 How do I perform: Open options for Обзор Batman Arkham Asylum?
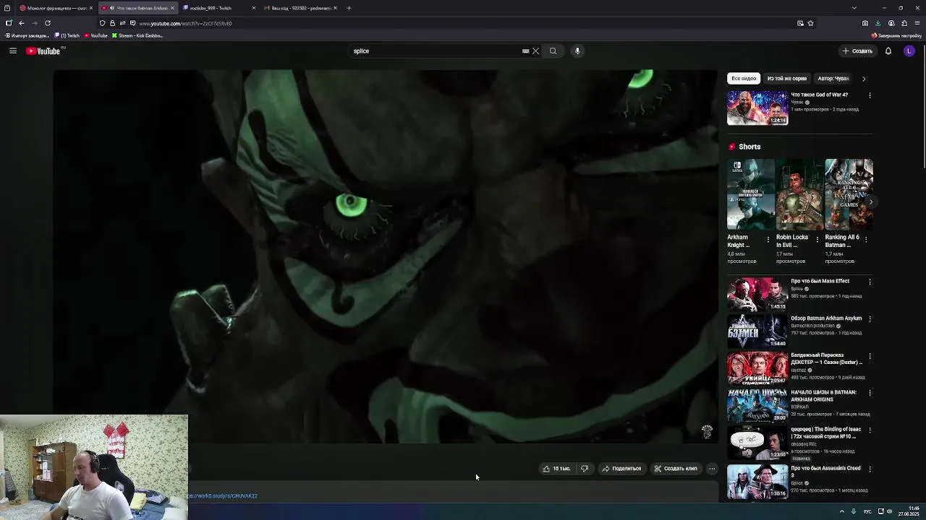coord(870,318)
